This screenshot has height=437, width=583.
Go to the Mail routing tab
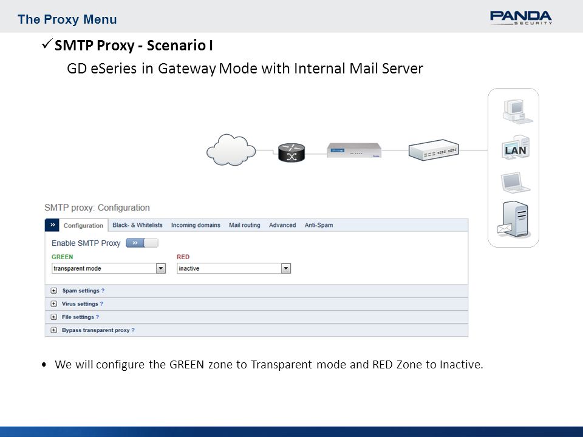click(245, 225)
